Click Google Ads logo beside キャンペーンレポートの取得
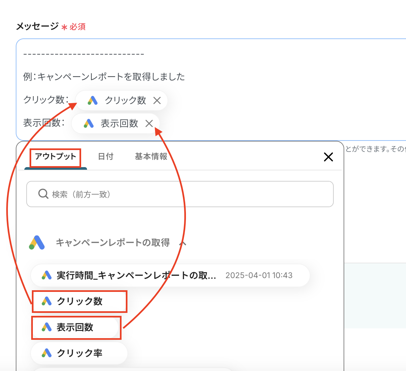 pyautogui.click(x=37, y=243)
